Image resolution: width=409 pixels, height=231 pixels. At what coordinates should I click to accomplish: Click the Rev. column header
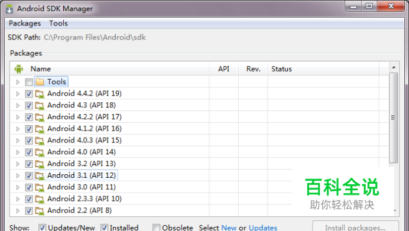254,69
